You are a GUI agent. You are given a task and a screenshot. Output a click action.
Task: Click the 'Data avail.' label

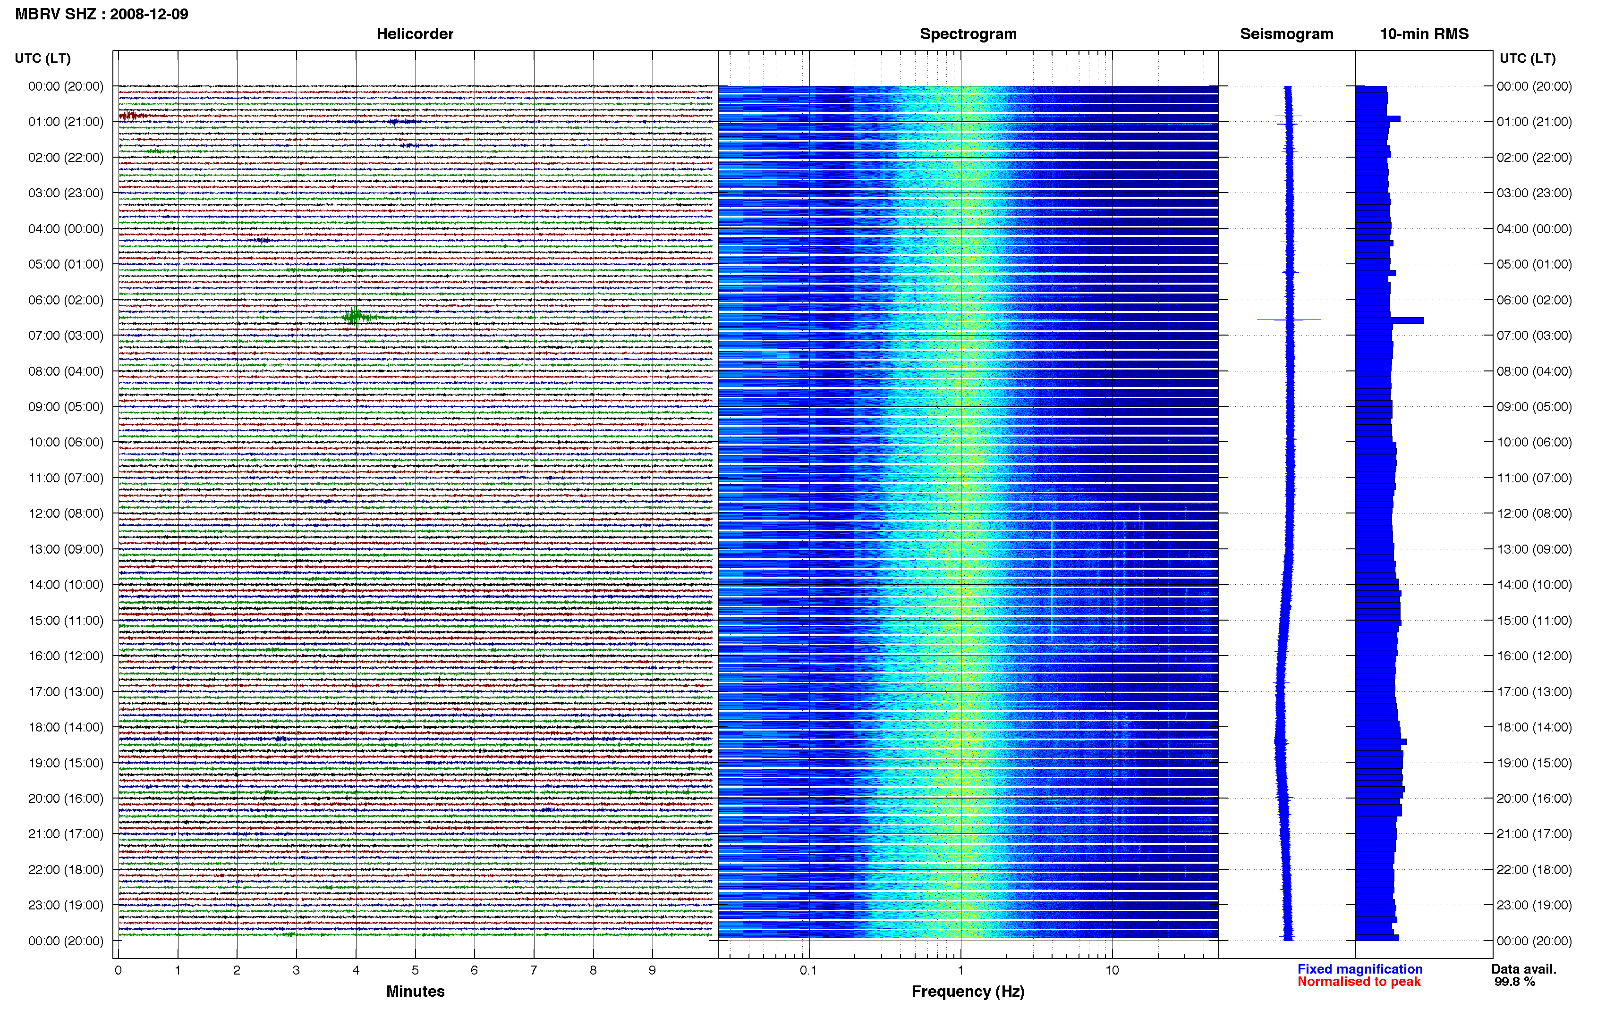pyautogui.click(x=1523, y=969)
